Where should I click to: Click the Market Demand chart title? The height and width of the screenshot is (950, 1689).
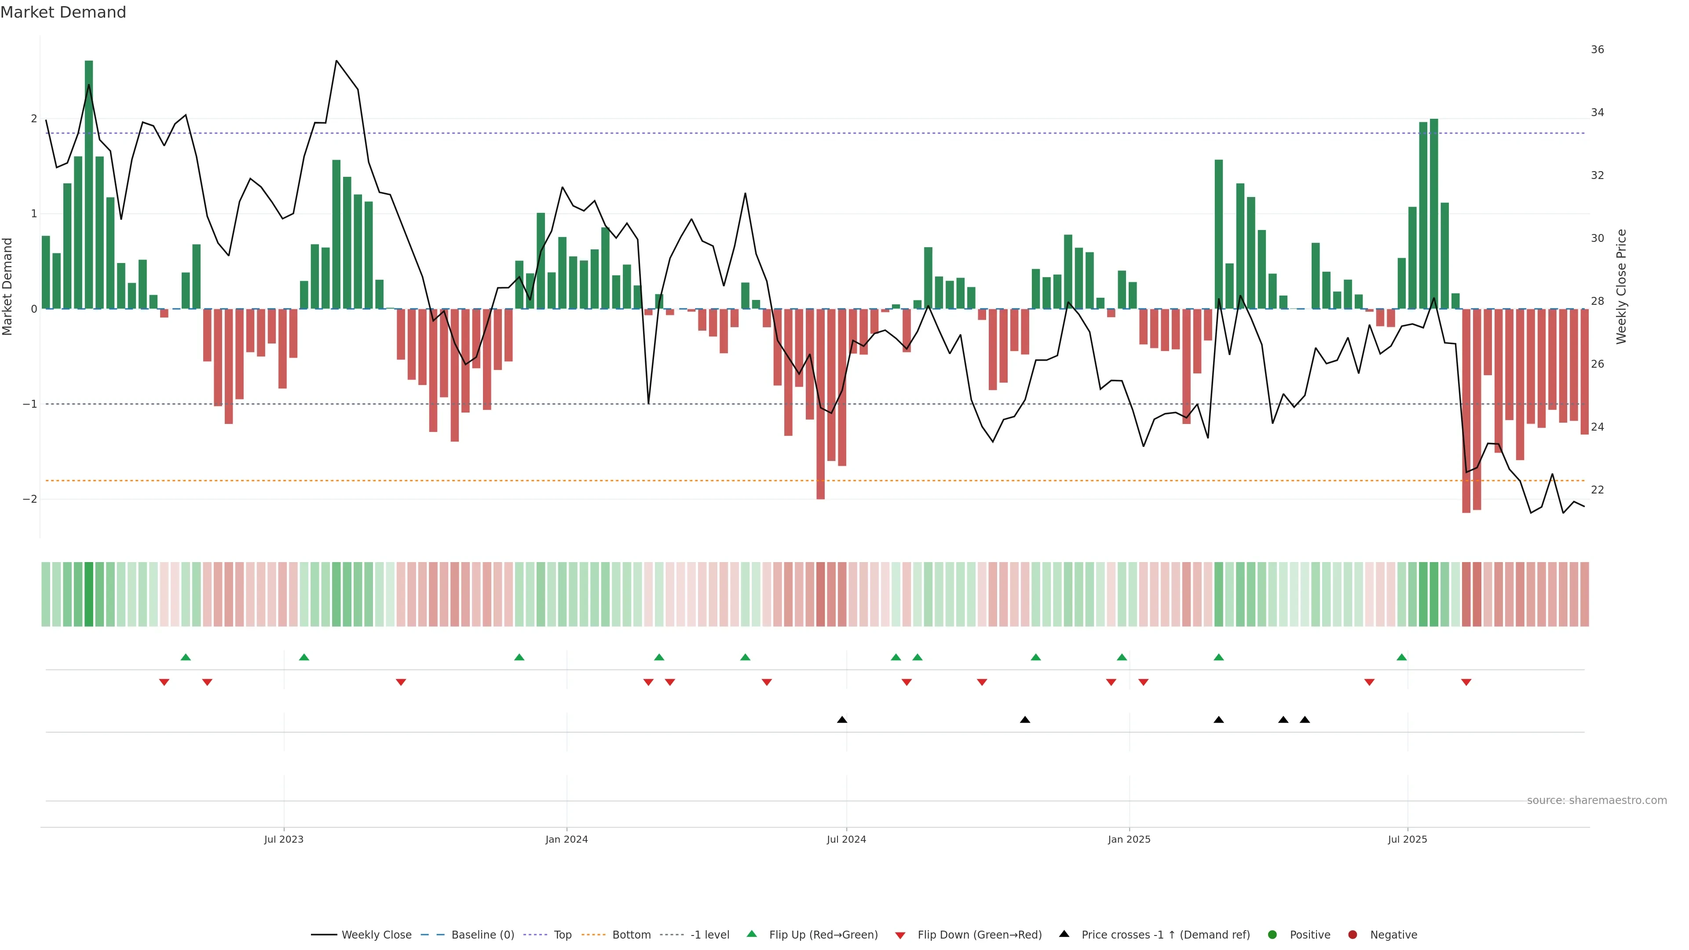click(63, 12)
